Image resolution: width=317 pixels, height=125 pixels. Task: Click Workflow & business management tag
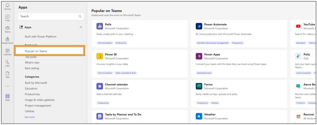pos(213,43)
